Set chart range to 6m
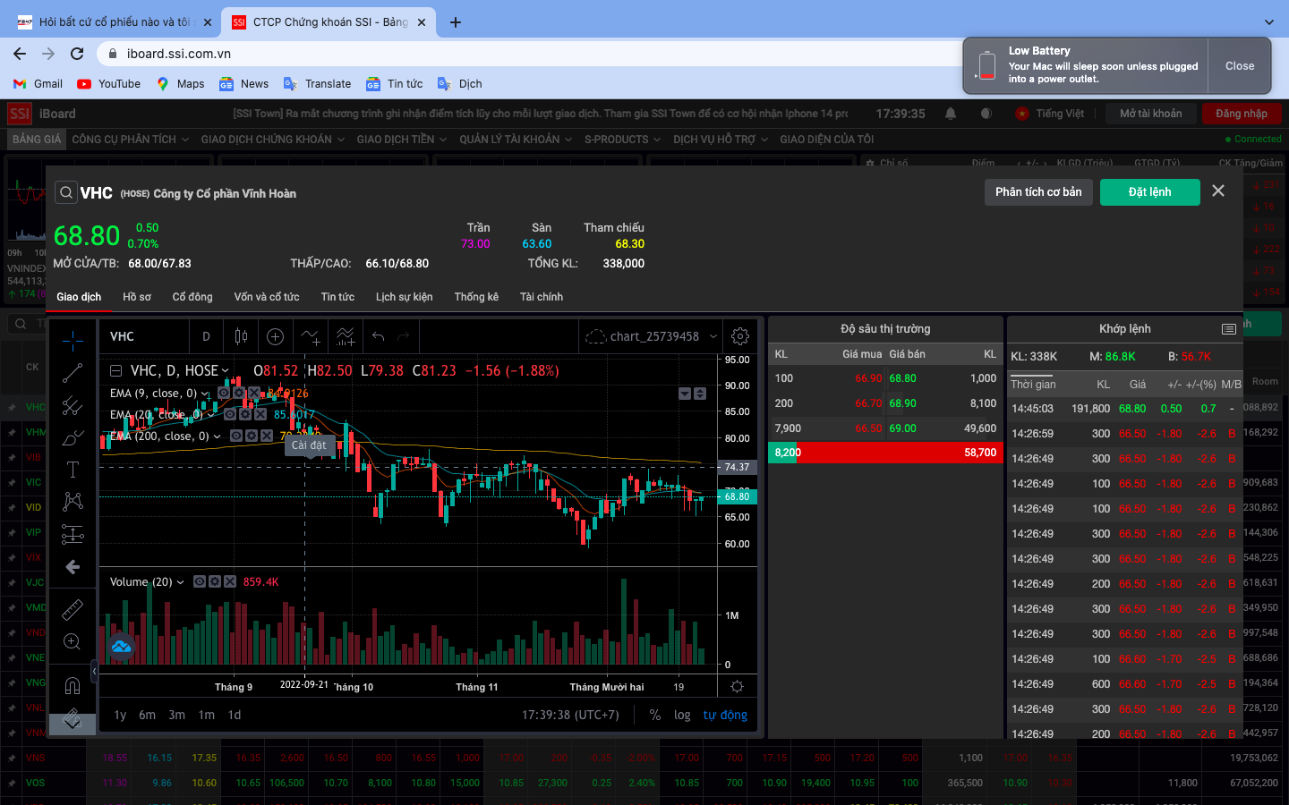1289x805 pixels. click(147, 715)
